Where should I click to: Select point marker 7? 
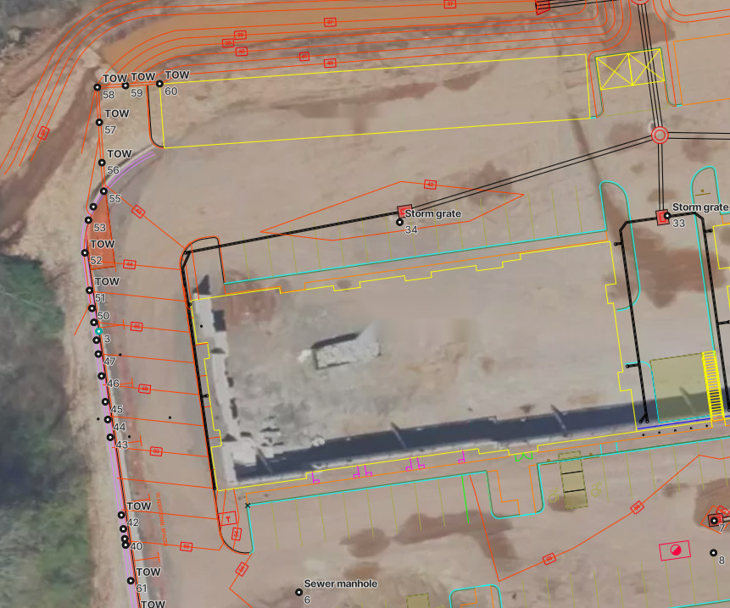[714, 521]
